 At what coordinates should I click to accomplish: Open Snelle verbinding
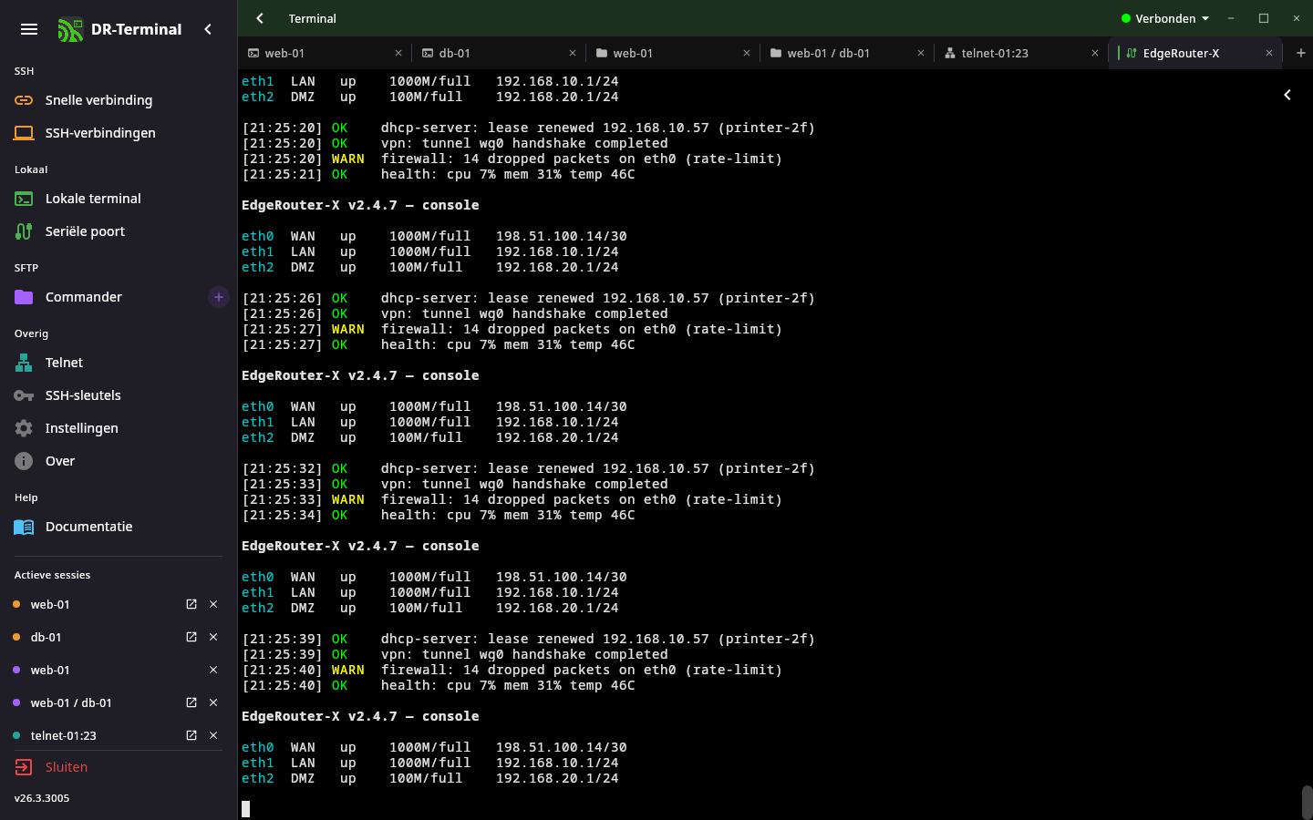[x=119, y=100]
